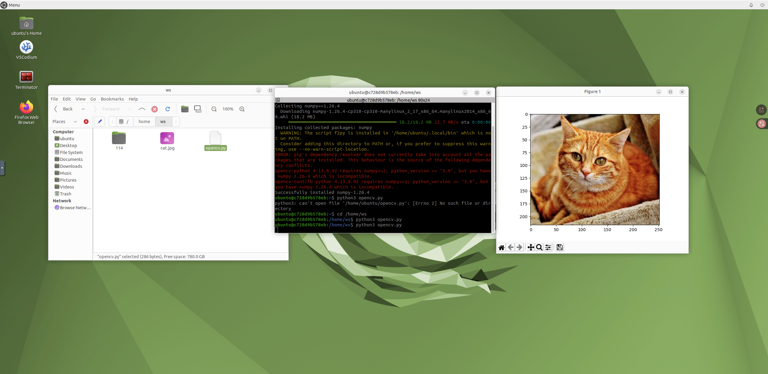Click the root path breadcrumb
768x374 pixels.
pyautogui.click(x=125, y=122)
